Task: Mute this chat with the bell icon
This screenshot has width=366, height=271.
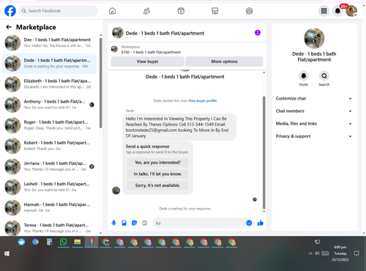Action: (304, 76)
